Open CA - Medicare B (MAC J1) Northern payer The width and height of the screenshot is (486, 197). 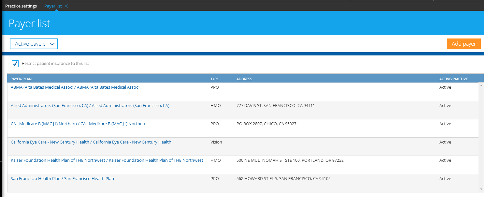[79, 124]
